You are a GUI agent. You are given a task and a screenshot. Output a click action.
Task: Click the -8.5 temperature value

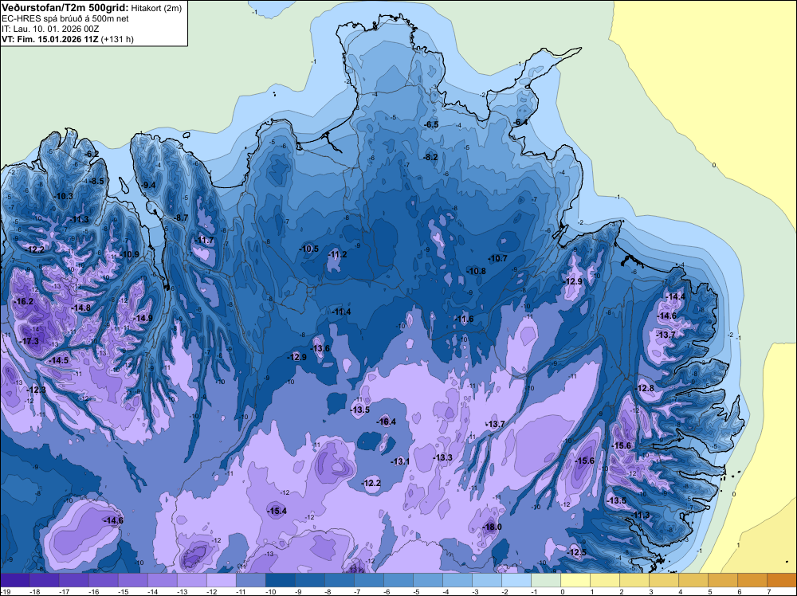pos(96,181)
